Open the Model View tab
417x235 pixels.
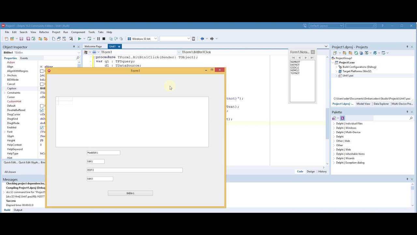click(363, 104)
